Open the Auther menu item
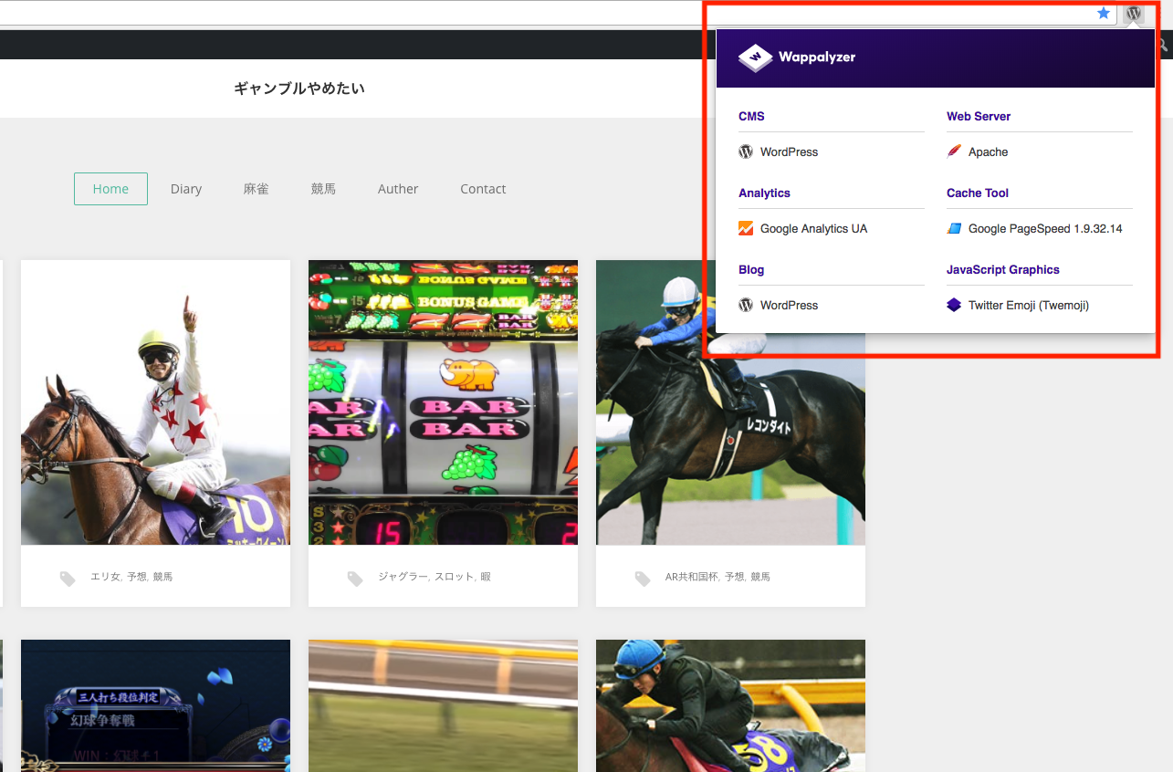Image resolution: width=1173 pixels, height=772 pixels. click(x=398, y=189)
